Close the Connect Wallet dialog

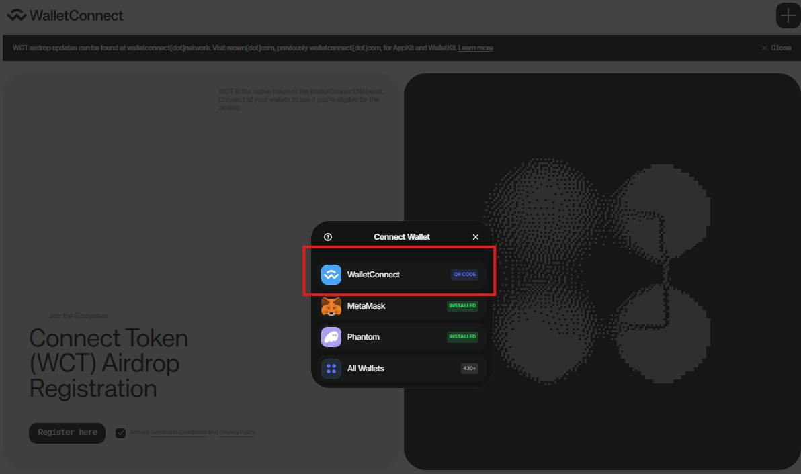click(x=476, y=237)
